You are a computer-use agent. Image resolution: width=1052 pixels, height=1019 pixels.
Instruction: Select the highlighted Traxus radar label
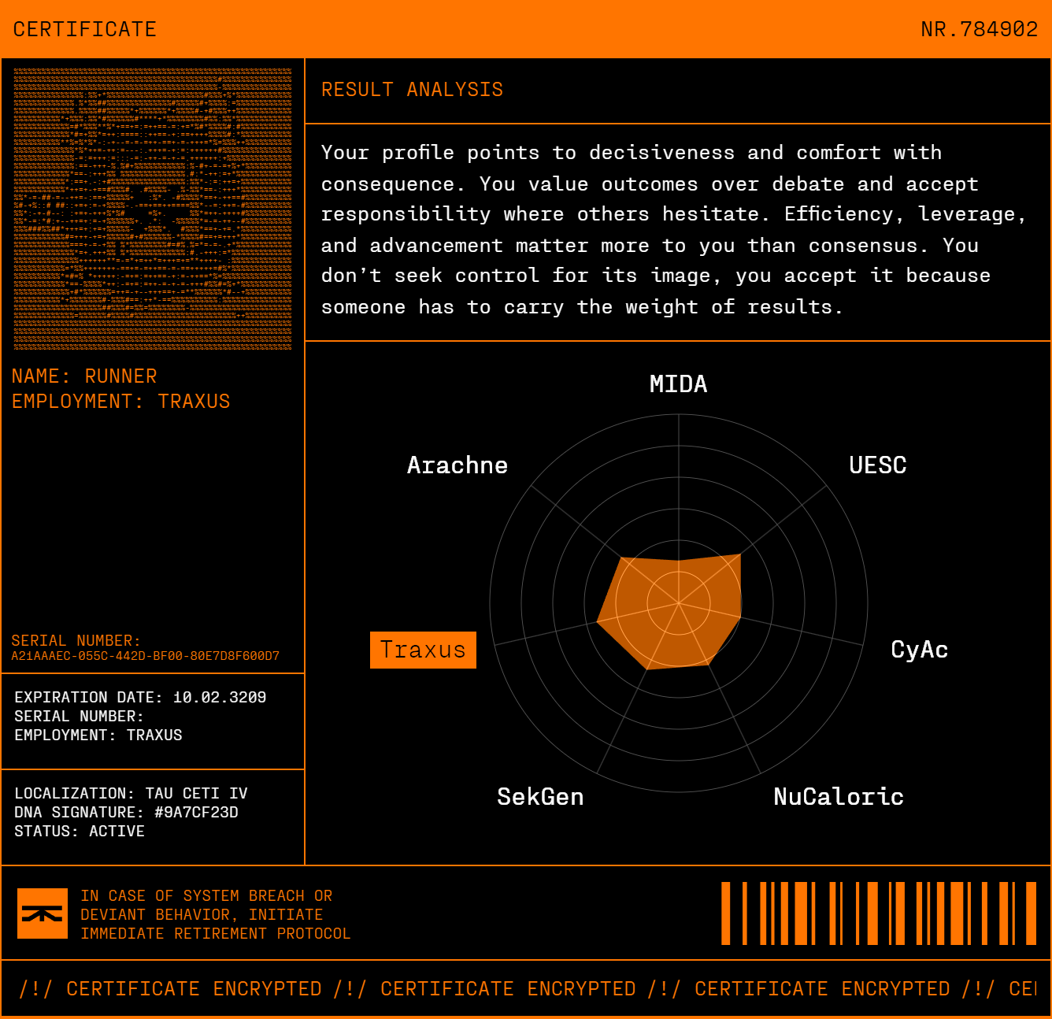(423, 650)
